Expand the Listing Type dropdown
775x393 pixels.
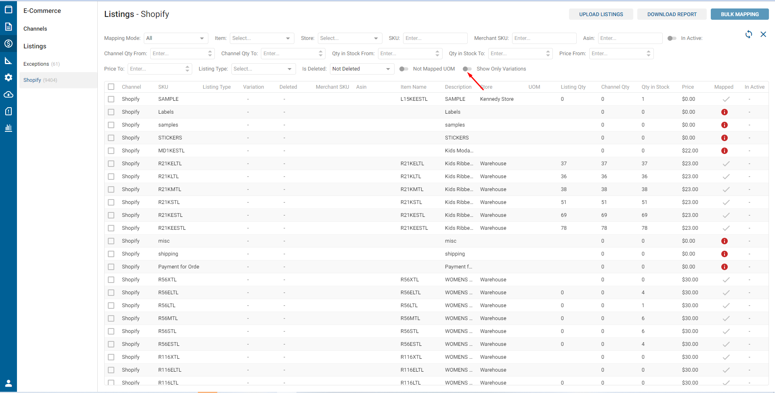coord(263,69)
